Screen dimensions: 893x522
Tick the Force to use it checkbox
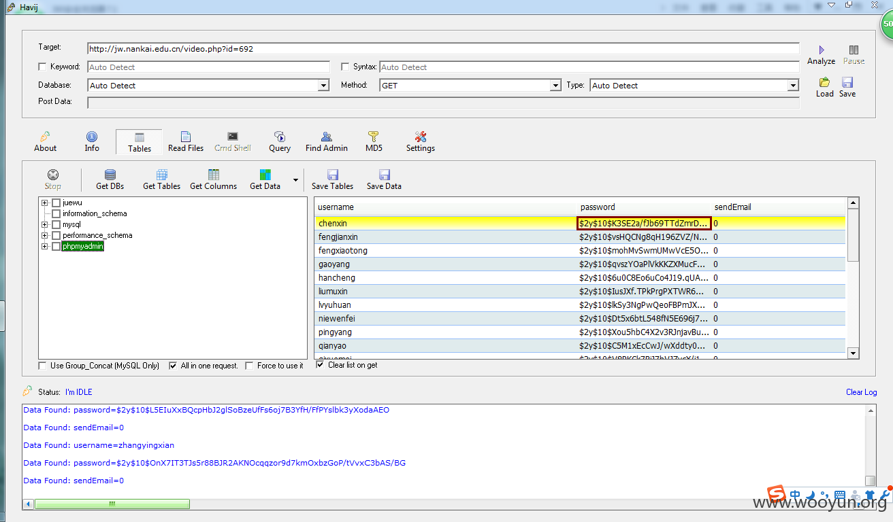pyautogui.click(x=249, y=366)
